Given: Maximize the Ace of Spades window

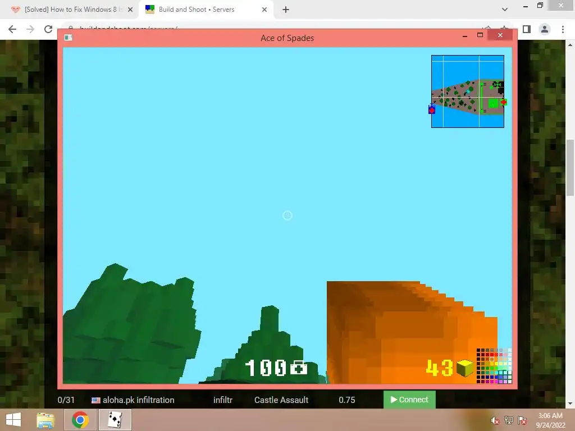Looking at the screenshot, I should coord(480,35).
